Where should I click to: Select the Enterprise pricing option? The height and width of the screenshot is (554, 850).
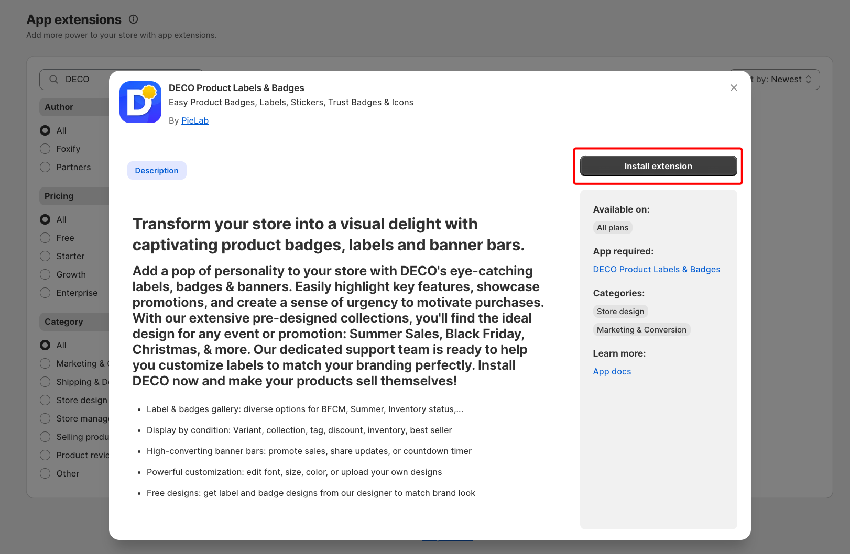tap(46, 293)
